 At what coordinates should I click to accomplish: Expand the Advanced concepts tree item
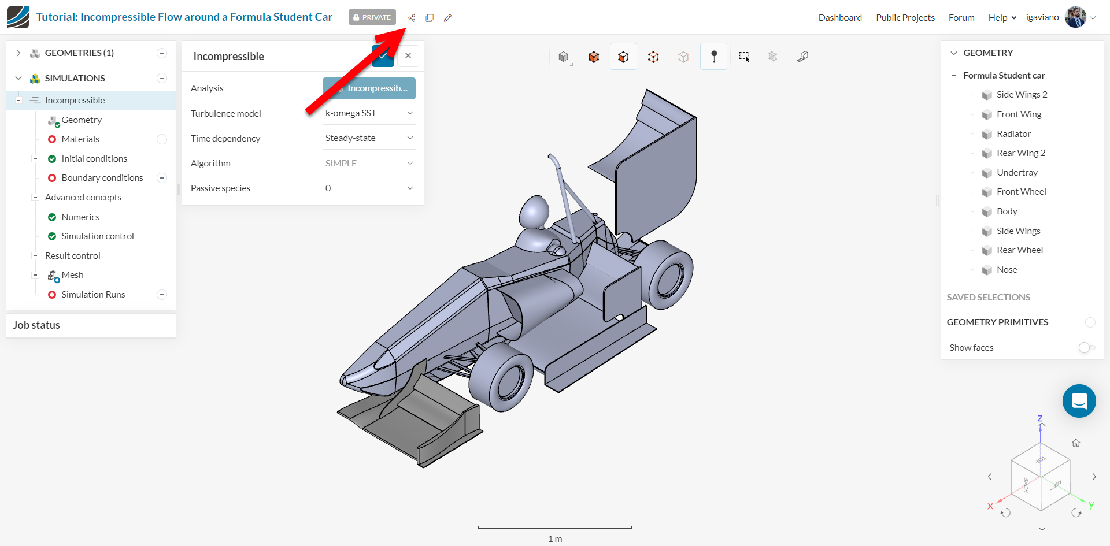[x=35, y=197]
